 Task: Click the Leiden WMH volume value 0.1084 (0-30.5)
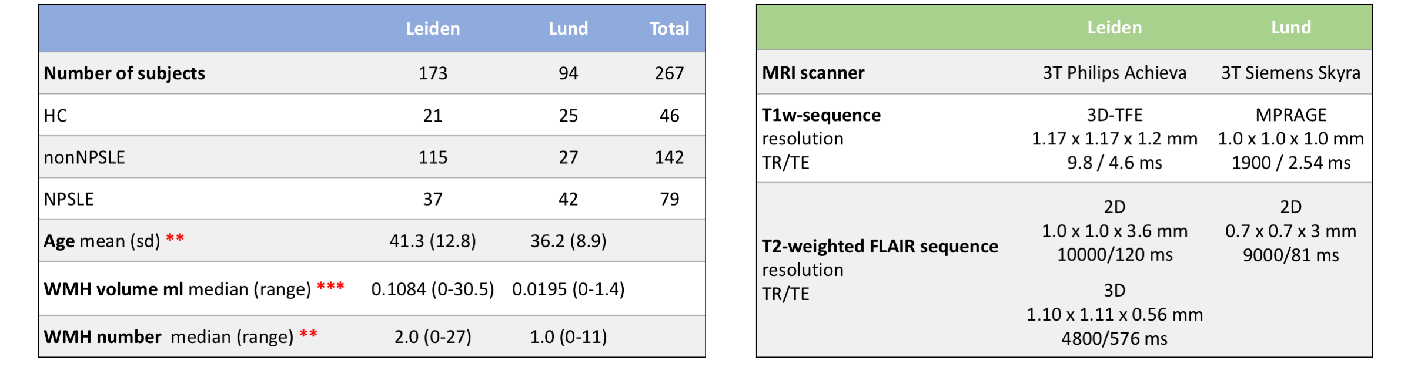click(433, 289)
